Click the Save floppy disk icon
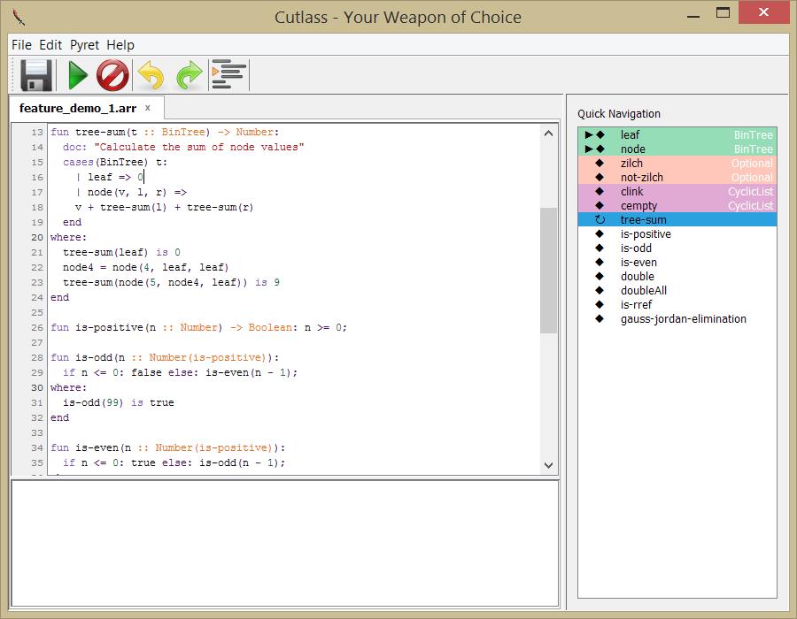Image resolution: width=797 pixels, height=619 pixels. point(36,75)
